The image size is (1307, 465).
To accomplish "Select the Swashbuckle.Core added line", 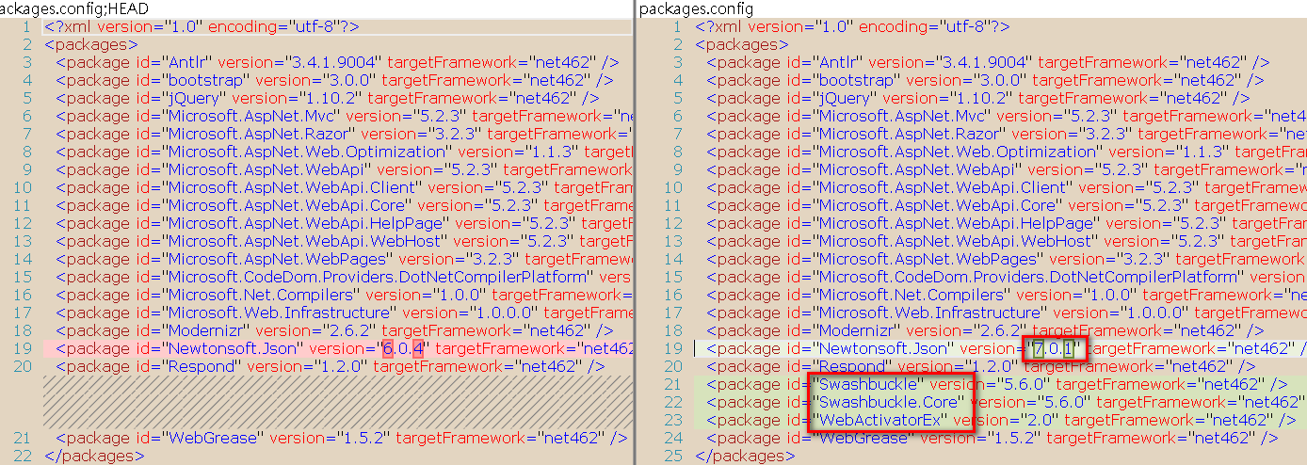I will tap(1007, 402).
